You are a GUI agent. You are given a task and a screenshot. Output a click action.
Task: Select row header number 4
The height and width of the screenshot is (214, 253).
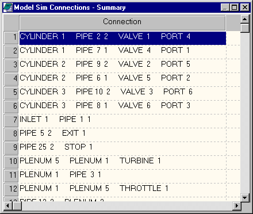coord(11,79)
